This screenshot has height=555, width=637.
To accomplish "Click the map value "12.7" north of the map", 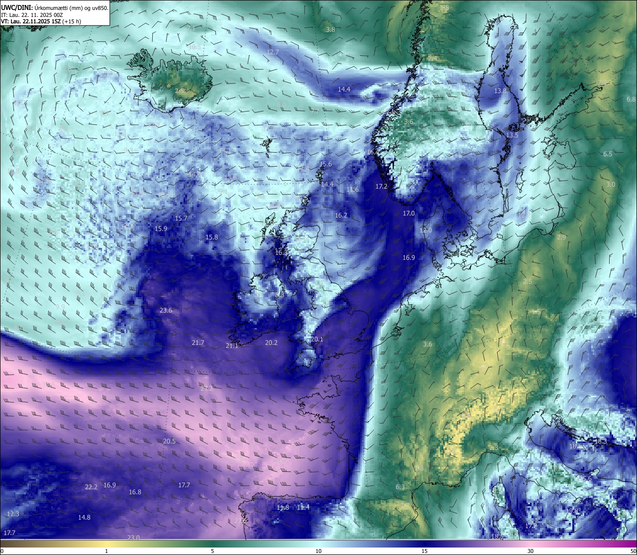I will 273,52.
